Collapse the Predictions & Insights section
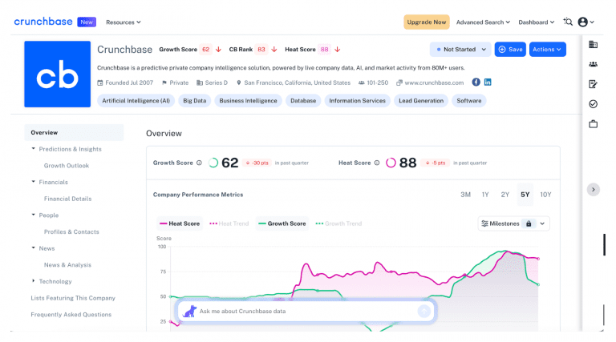 (34, 149)
